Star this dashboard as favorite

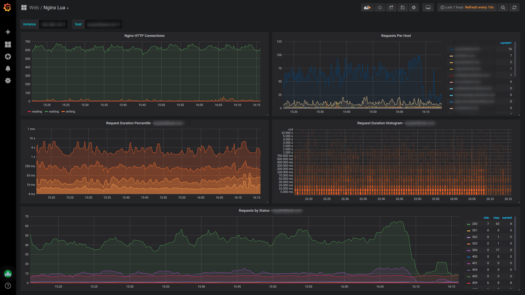[x=380, y=7]
